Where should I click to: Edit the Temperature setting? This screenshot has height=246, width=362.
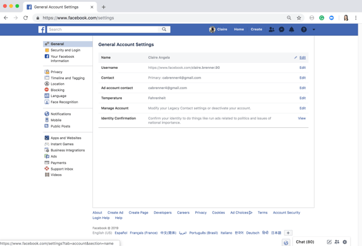point(302,98)
